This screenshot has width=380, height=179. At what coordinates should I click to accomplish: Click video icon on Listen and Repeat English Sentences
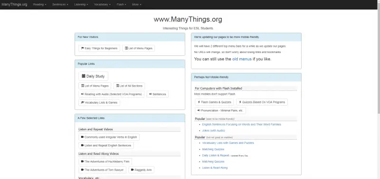(82, 145)
